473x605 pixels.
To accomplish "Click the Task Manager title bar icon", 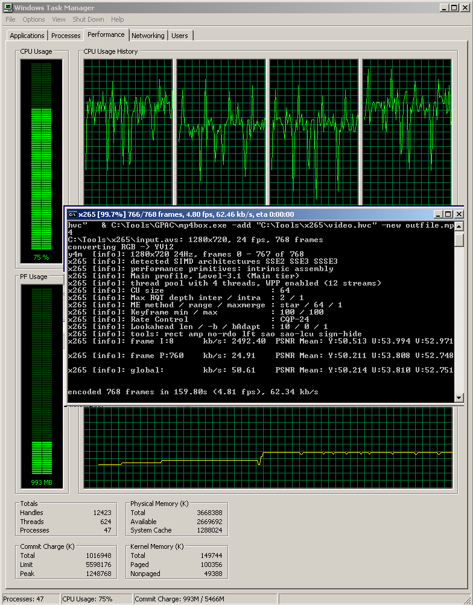I will (8, 8).
